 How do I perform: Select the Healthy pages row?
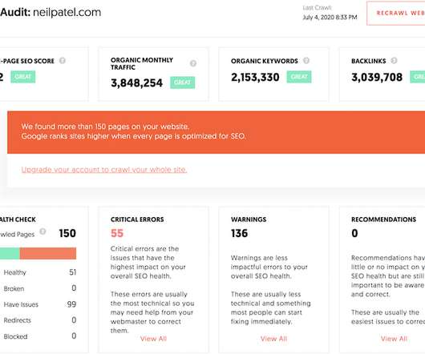38,272
